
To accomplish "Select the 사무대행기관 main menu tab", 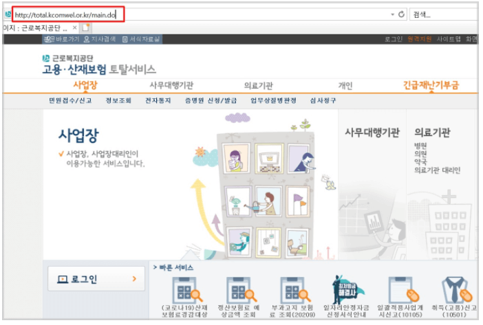I will (x=171, y=85).
